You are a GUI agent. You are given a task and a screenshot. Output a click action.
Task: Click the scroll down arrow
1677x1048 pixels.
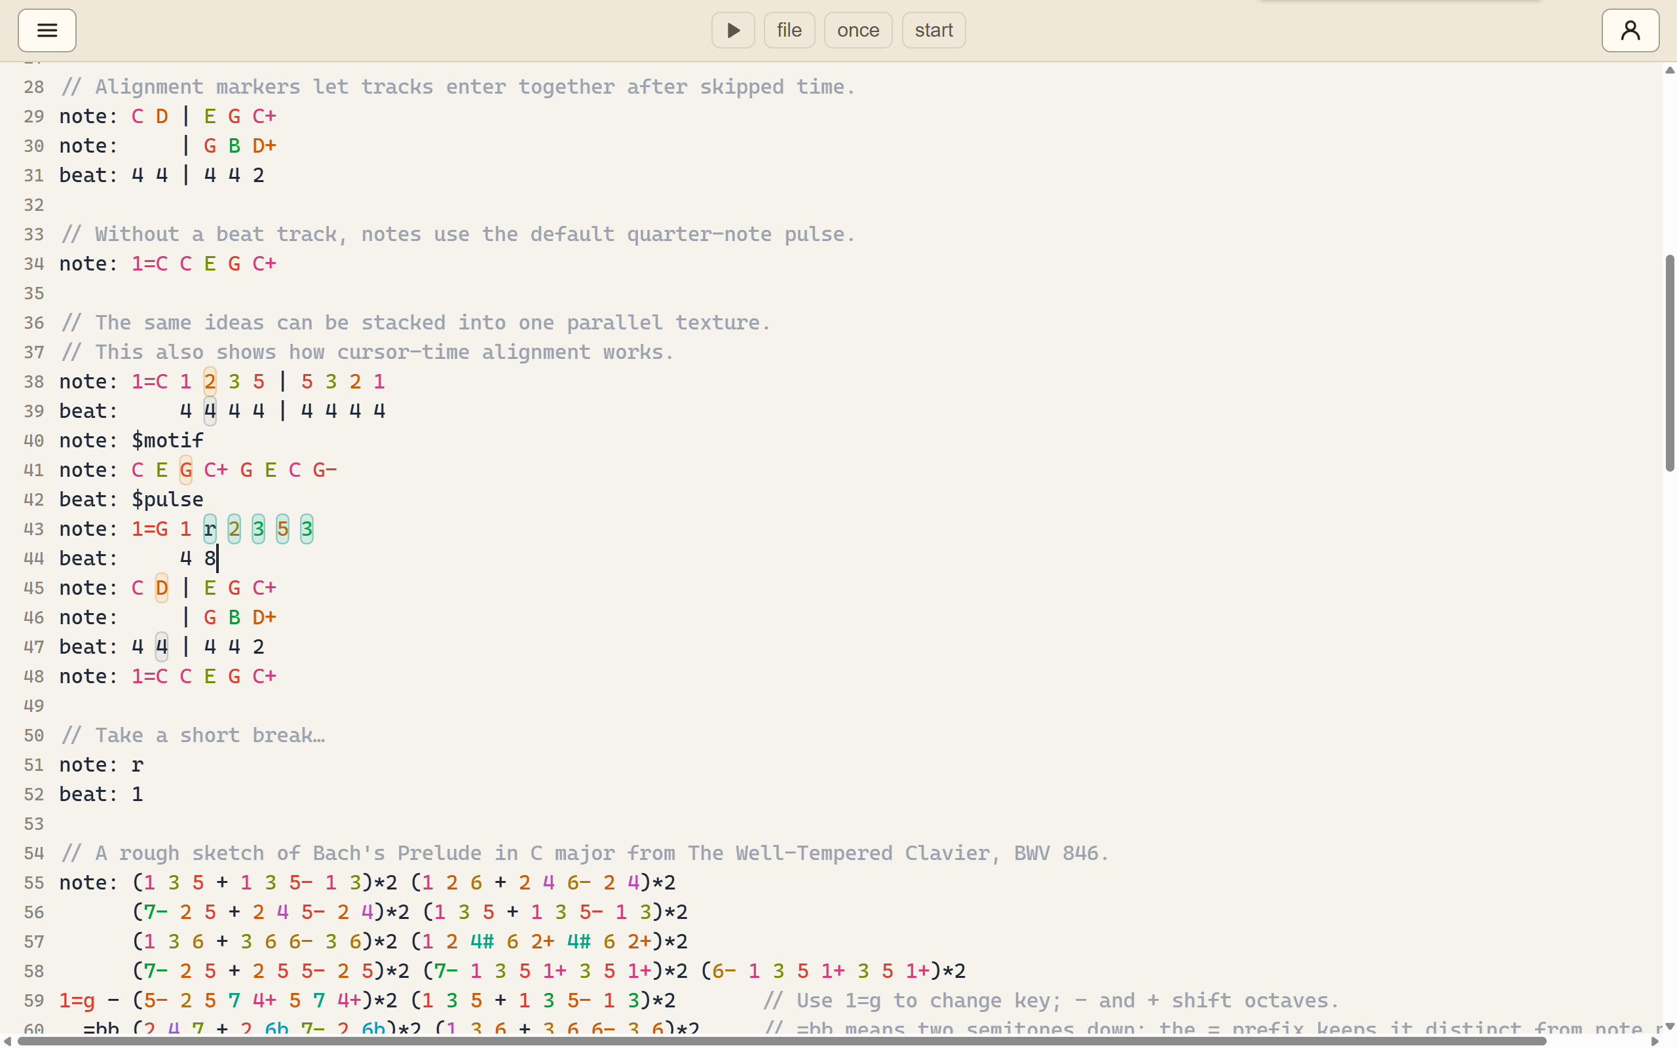1669,1026
